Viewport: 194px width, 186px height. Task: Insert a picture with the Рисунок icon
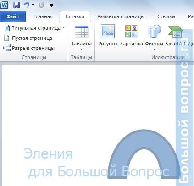click(108, 31)
